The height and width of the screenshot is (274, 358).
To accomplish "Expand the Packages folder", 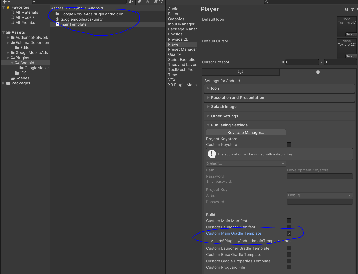I will coord(3,83).
